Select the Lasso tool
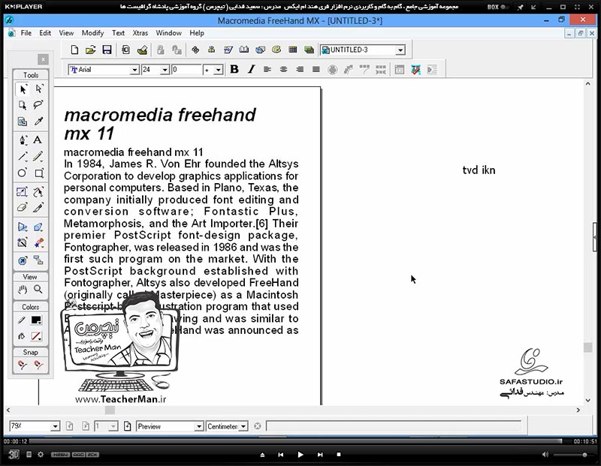This screenshot has width=601, height=466. [x=39, y=105]
